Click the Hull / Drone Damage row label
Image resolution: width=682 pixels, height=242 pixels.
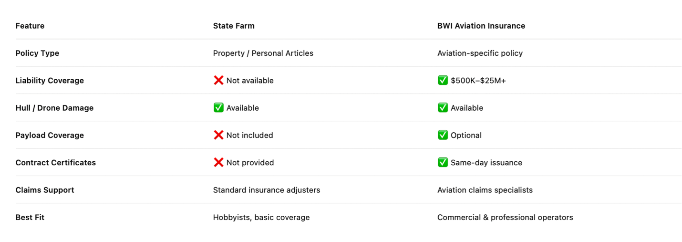point(54,108)
